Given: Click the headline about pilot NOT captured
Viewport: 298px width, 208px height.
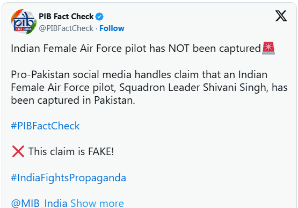Looking at the screenshot, I should pos(136,49).
